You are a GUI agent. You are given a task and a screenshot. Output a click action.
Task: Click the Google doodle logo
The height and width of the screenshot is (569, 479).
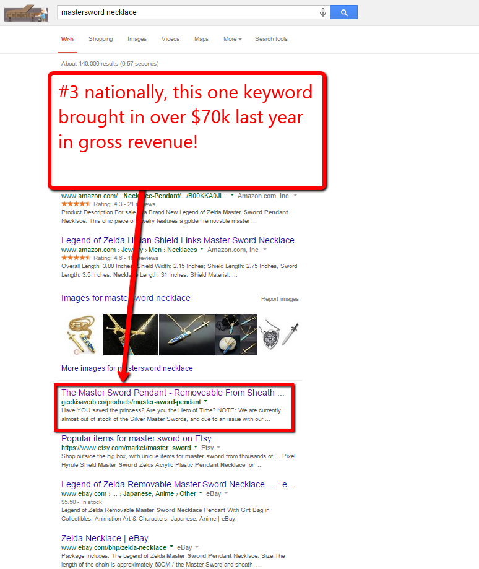26,14
